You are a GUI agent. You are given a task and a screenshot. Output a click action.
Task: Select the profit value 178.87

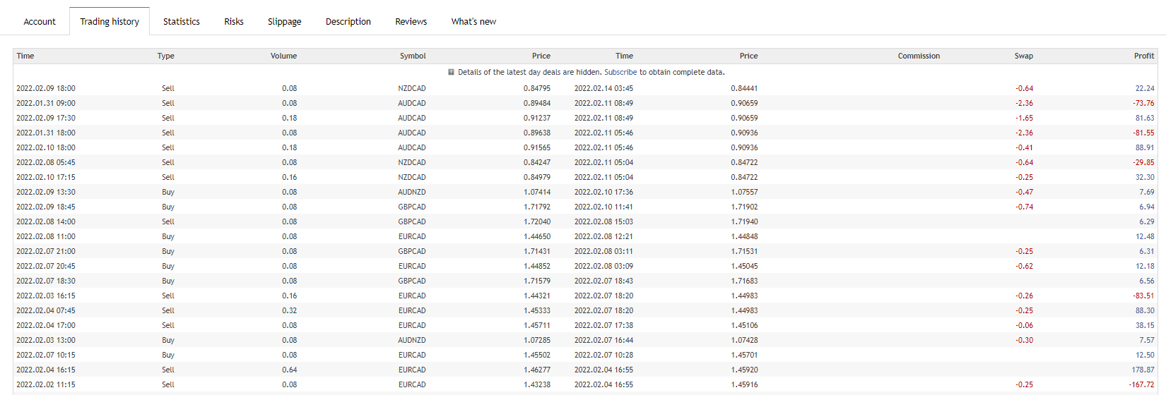click(1143, 370)
